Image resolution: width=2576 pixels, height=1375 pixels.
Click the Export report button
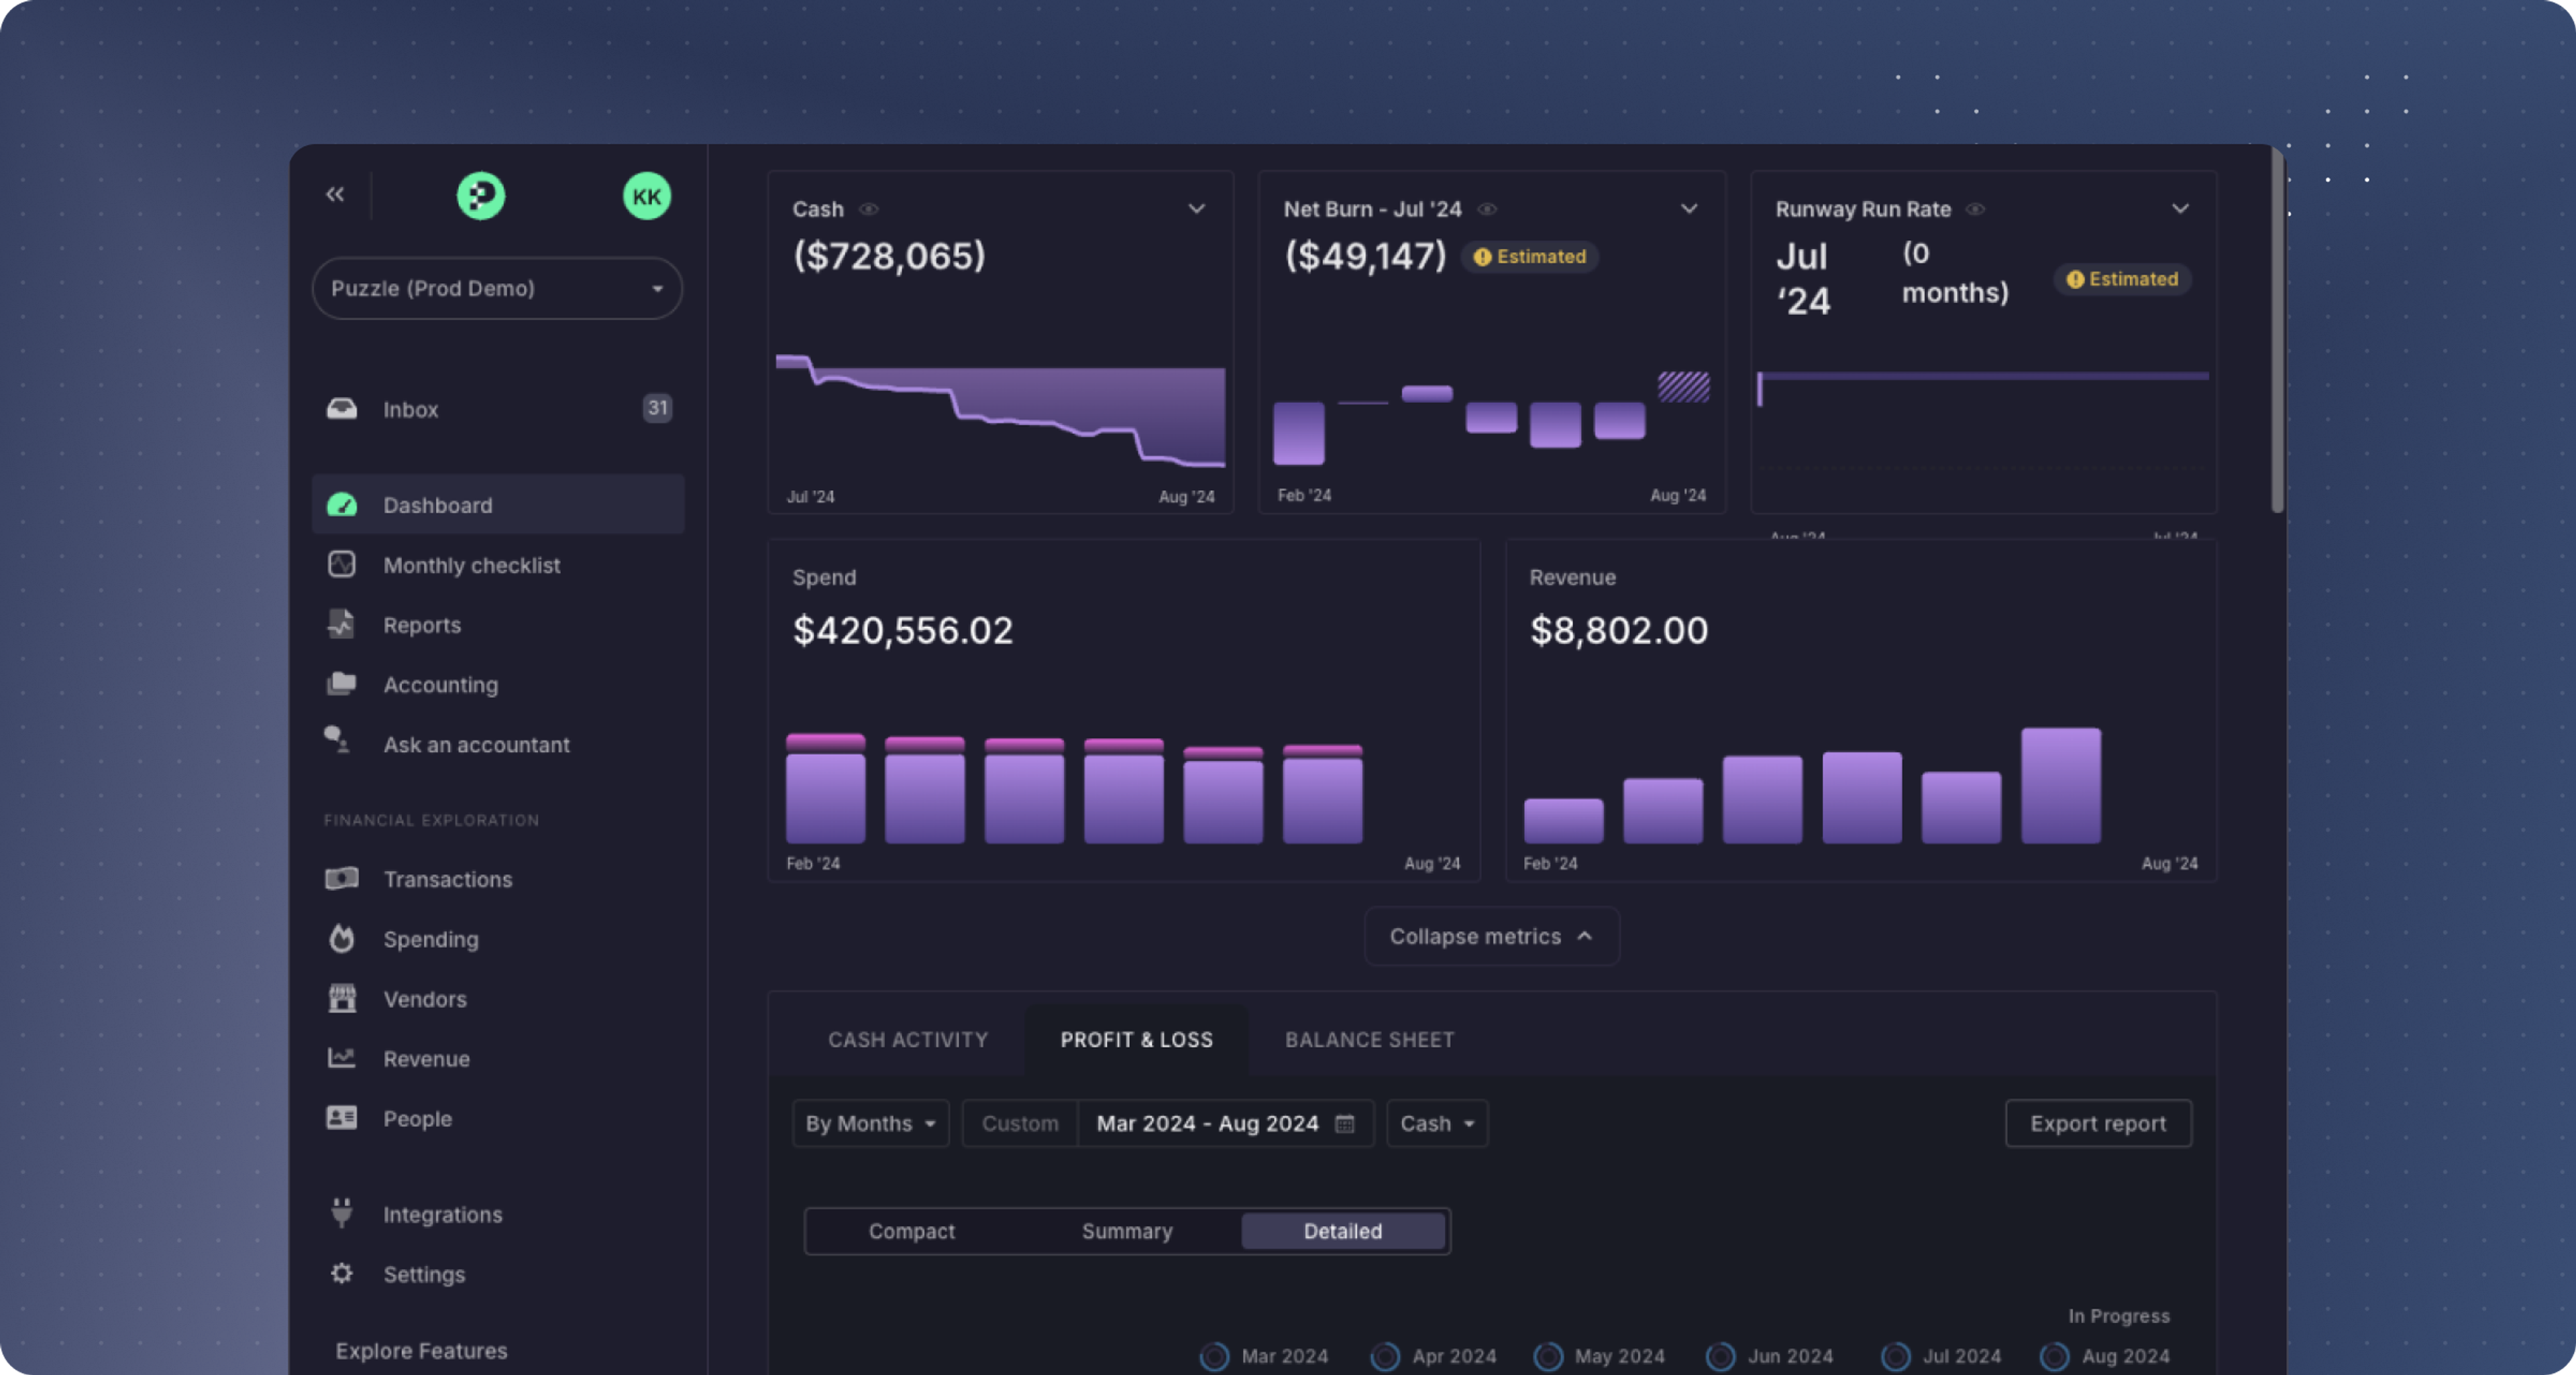point(2098,1123)
